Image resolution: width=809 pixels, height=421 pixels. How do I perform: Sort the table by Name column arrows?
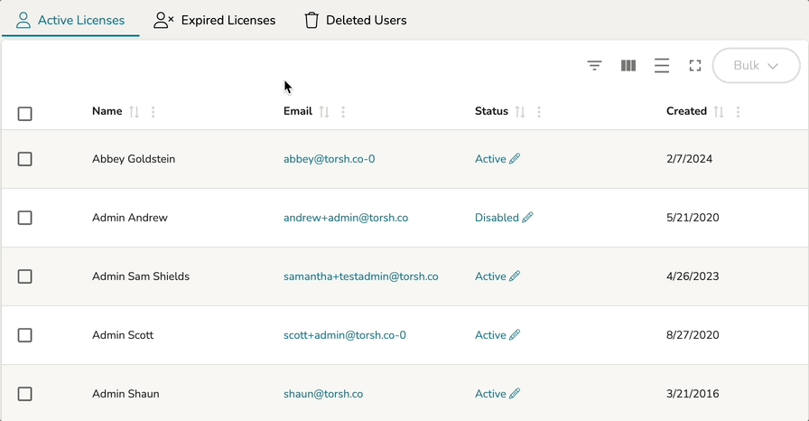click(135, 112)
